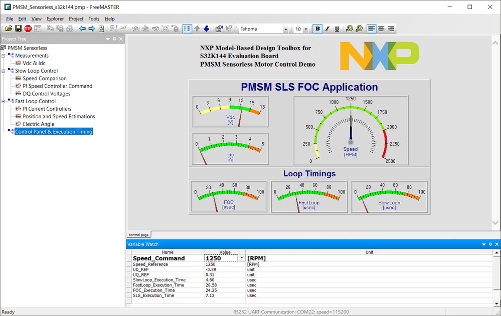Viewport: 501px width, 316px height.
Task: Open the Edit menu
Action: click(22, 19)
